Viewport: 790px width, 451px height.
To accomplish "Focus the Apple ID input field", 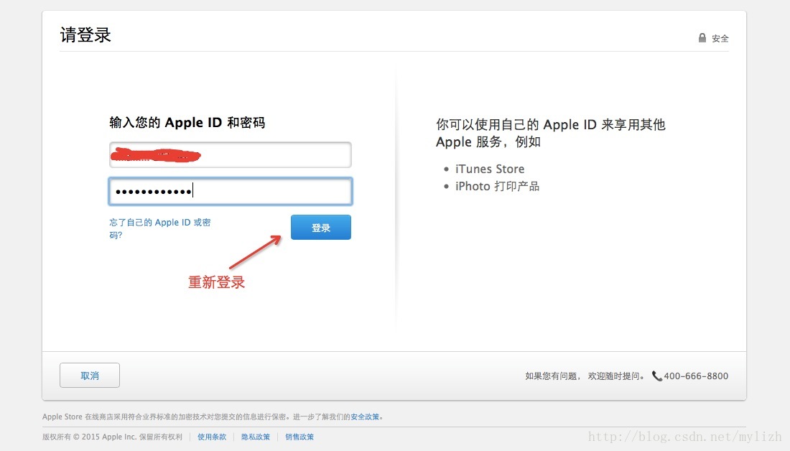I will pyautogui.click(x=231, y=154).
